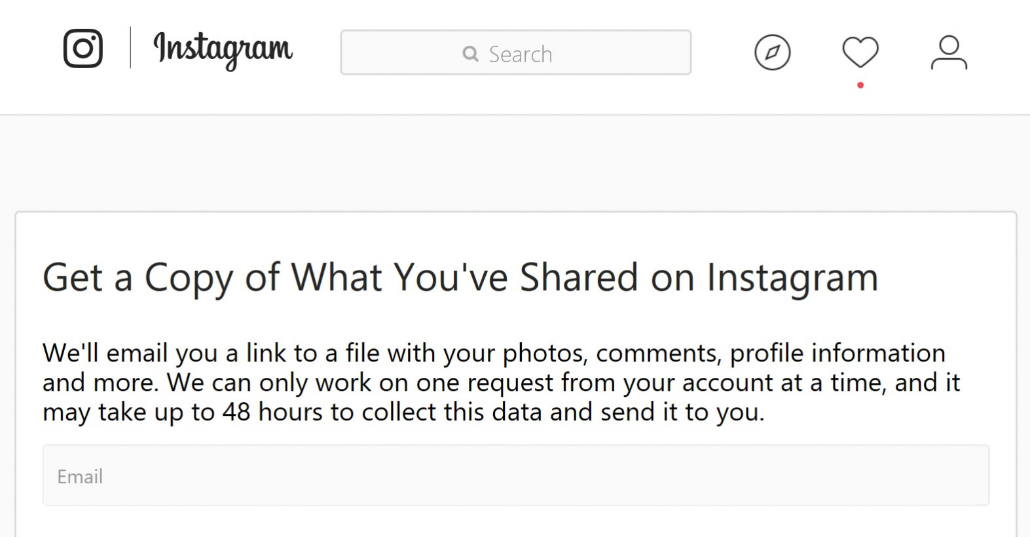Click the "Email" placeholder label
This screenshot has height=537, width=1030.
[x=80, y=476]
